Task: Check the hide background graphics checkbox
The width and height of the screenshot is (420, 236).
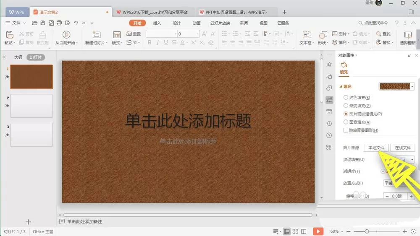Action: click(346, 130)
